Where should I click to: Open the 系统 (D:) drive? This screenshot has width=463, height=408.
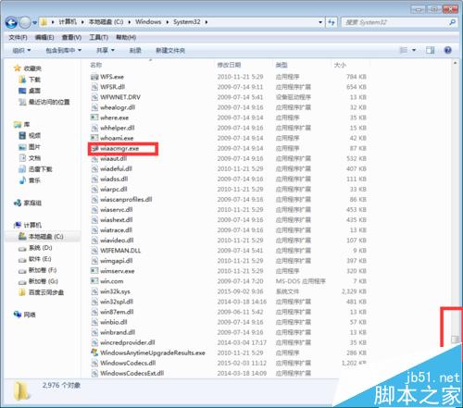click(41, 248)
